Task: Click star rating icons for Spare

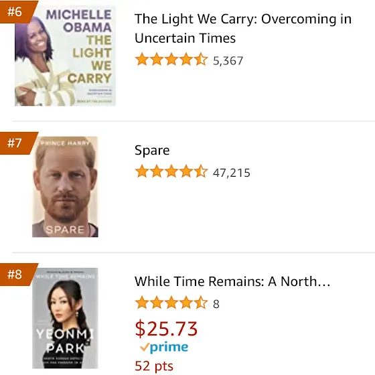Action: pyautogui.click(x=171, y=171)
